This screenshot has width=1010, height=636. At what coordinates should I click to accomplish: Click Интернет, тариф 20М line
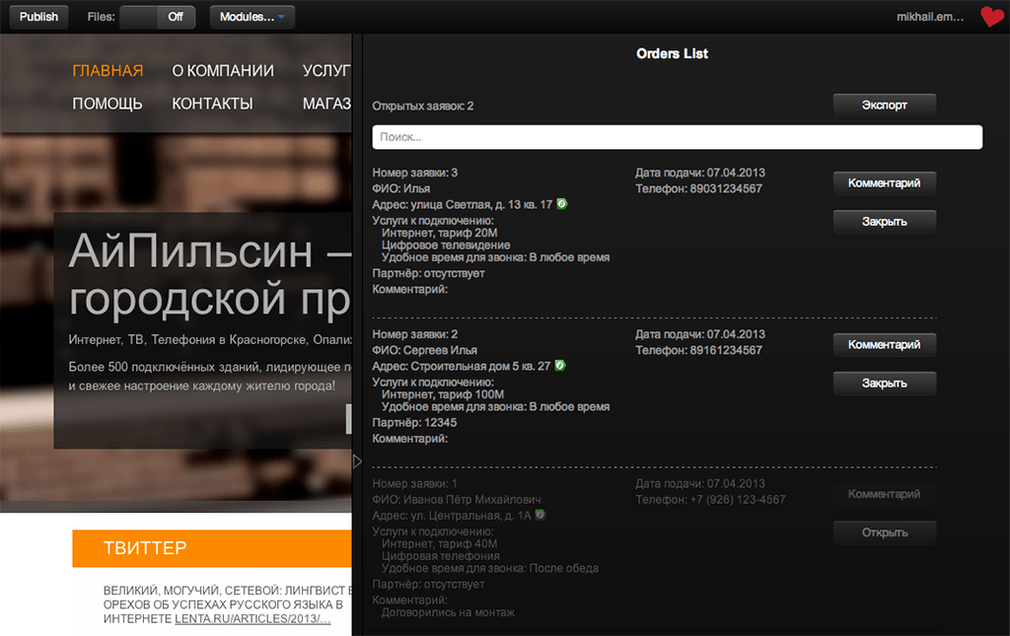tap(439, 233)
